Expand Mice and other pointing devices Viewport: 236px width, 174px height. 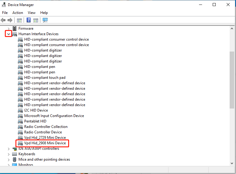pos(8,160)
